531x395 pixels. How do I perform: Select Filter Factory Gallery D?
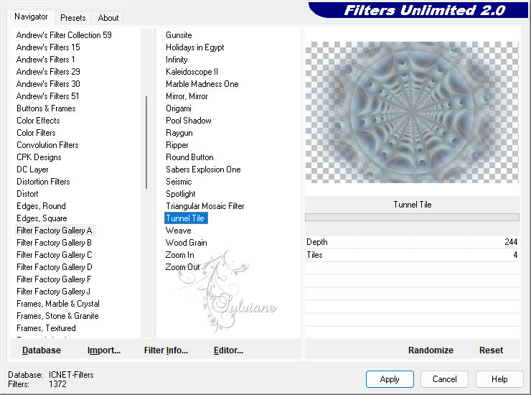(x=55, y=267)
